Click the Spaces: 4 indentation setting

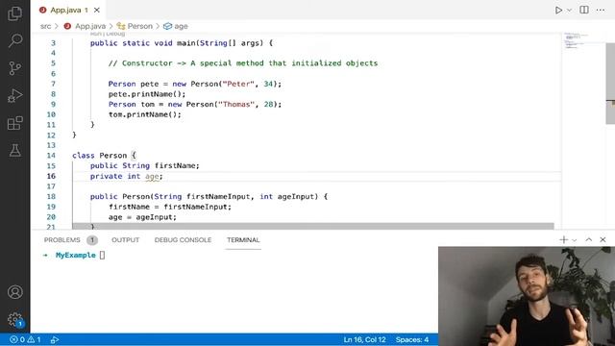click(412, 339)
